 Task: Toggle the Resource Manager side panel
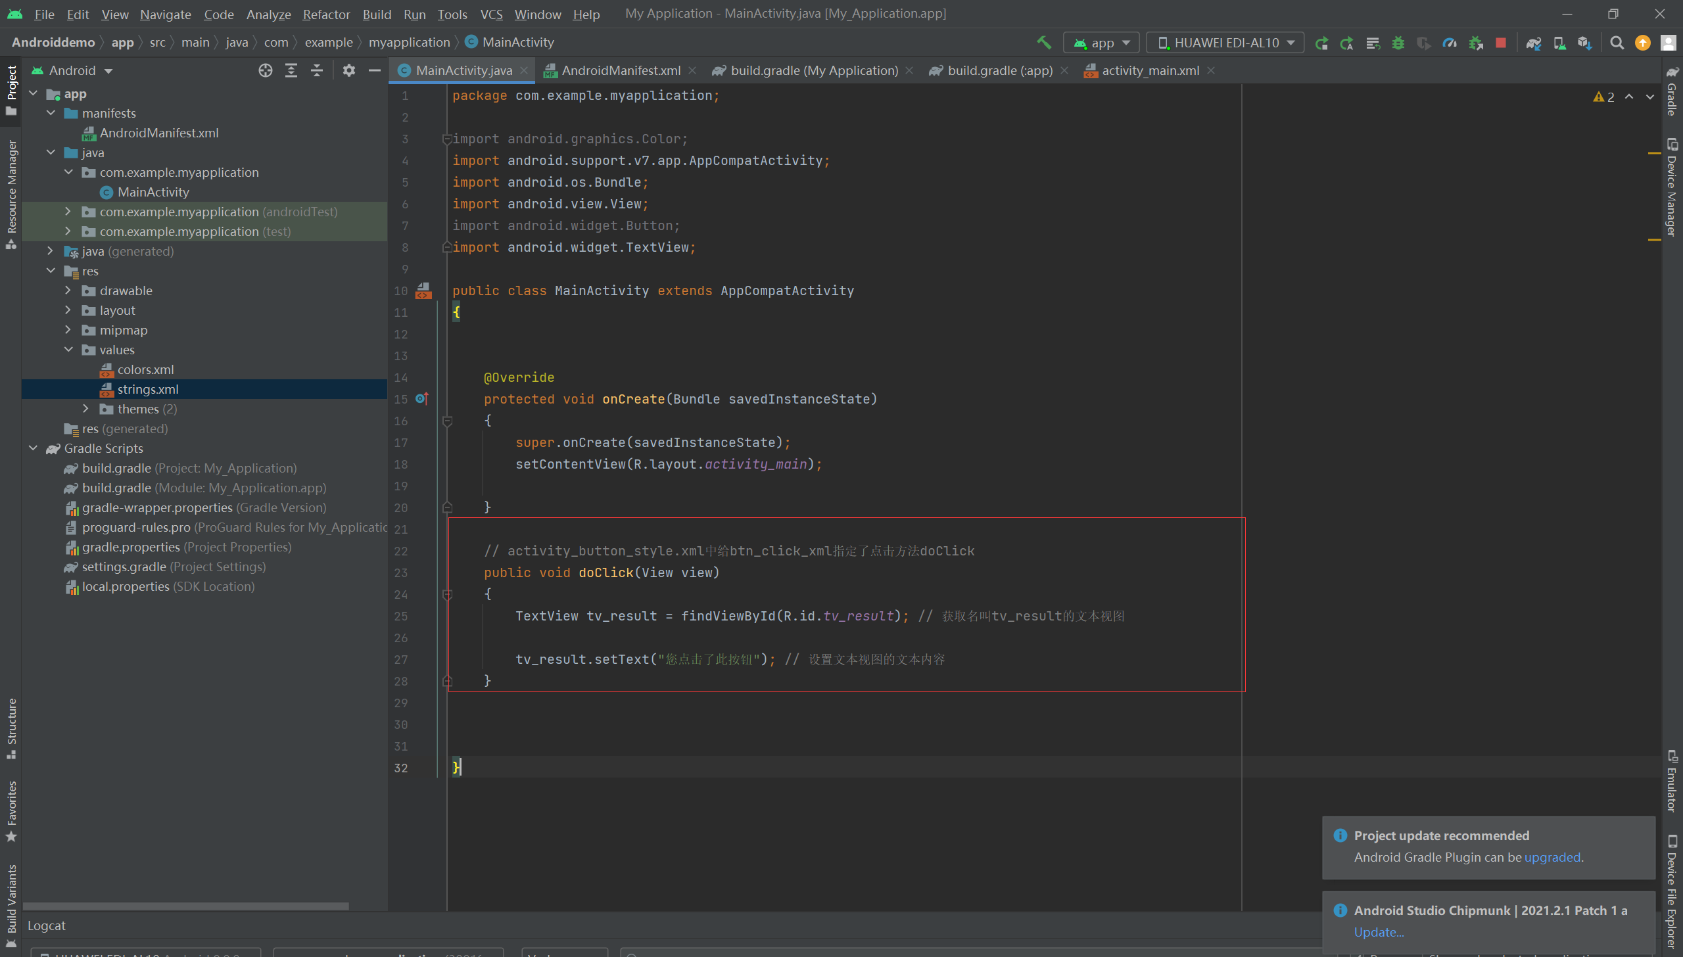[11, 194]
